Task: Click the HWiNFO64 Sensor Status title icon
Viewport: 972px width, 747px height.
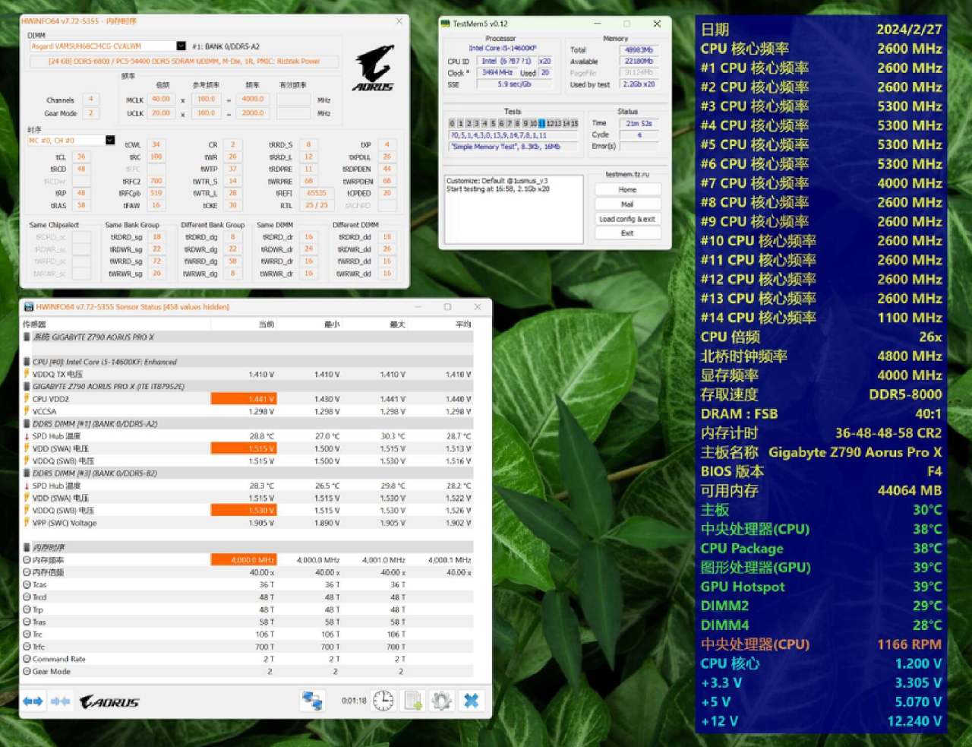Action: click(x=29, y=307)
